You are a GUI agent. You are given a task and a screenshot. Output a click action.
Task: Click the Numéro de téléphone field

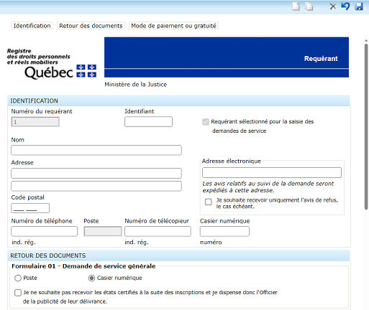(x=45, y=231)
